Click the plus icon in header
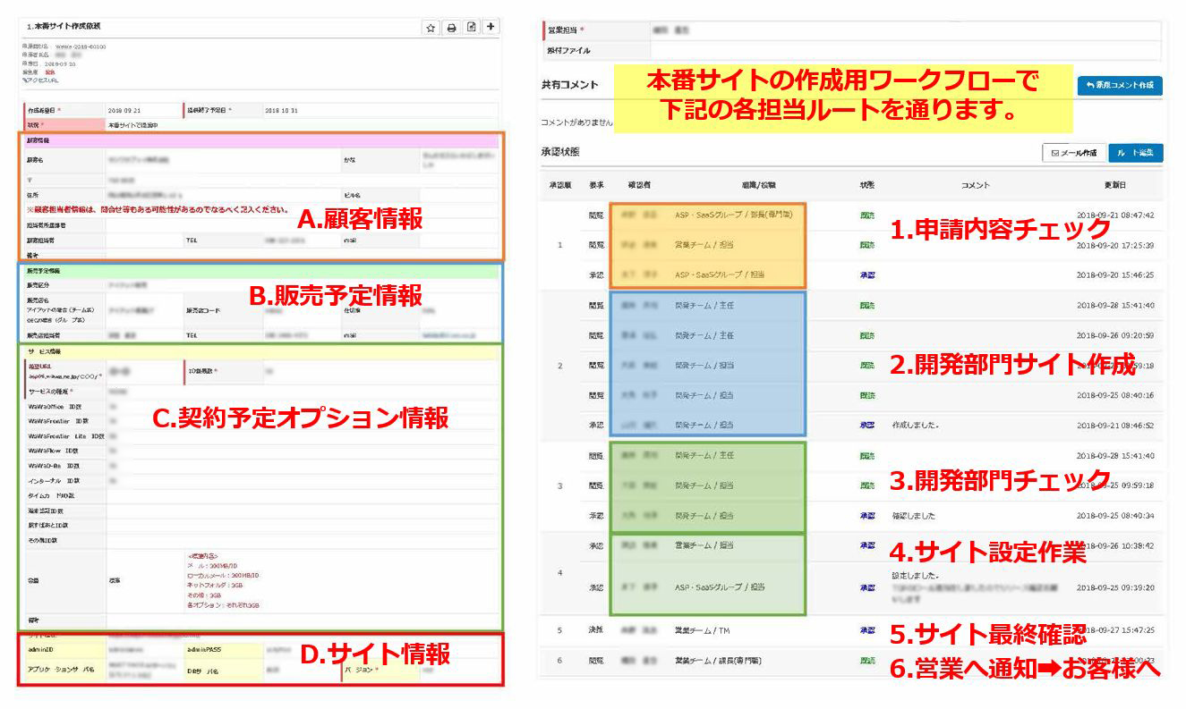Screen dimensions: 1186x709 tap(491, 28)
